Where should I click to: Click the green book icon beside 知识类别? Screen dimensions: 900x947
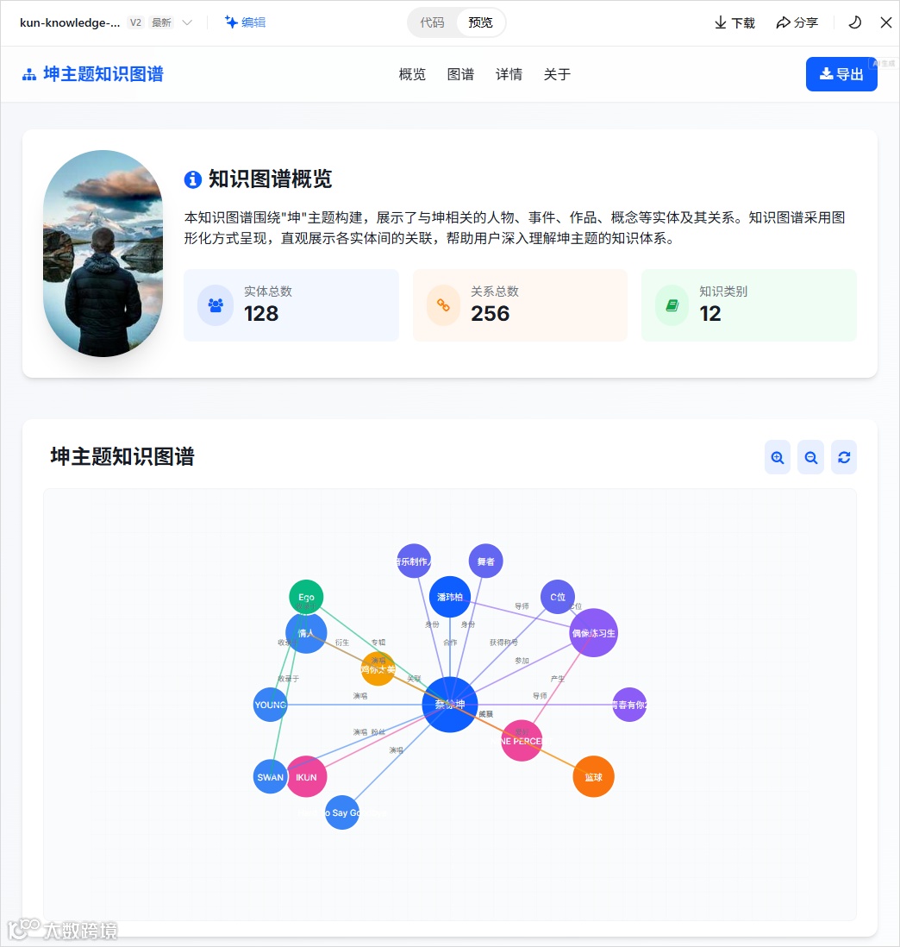[x=672, y=305]
